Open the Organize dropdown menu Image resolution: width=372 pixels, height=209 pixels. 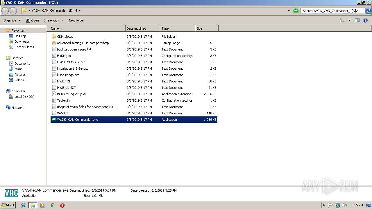(12, 20)
